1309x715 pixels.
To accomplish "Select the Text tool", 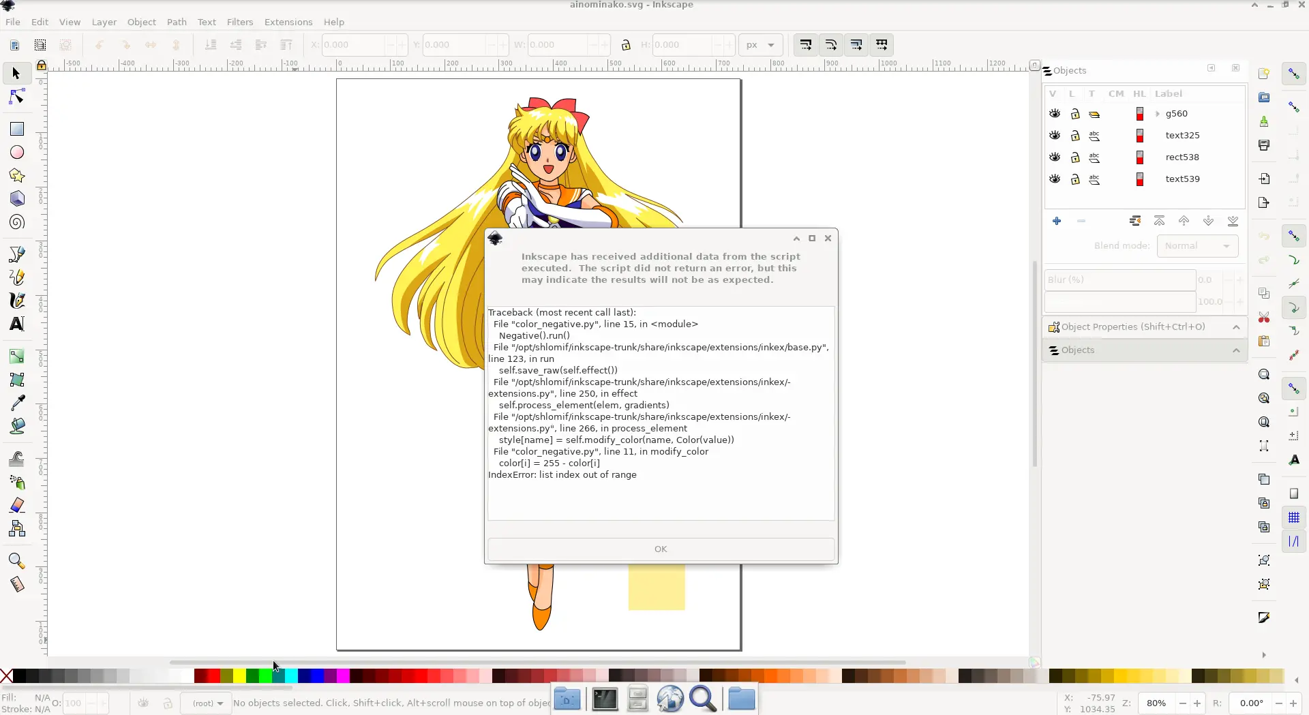I will coord(16,324).
